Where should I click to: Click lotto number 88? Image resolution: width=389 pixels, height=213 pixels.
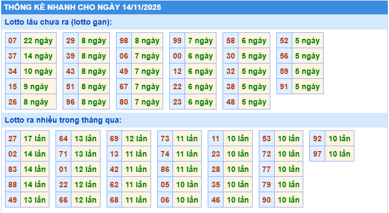pyautogui.click(x=13, y=185)
